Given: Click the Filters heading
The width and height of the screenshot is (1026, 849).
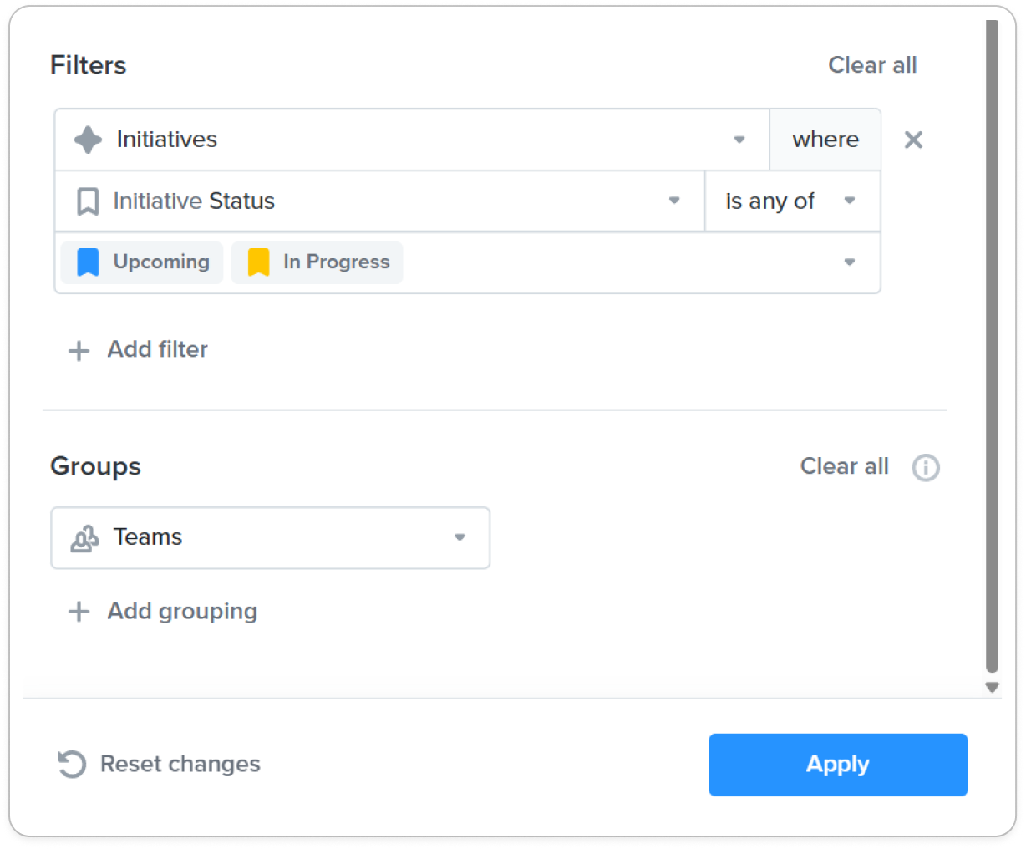Looking at the screenshot, I should coord(89,65).
